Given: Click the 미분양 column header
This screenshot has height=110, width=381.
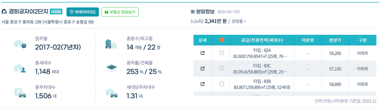Looking at the screenshot, I should [308, 40].
